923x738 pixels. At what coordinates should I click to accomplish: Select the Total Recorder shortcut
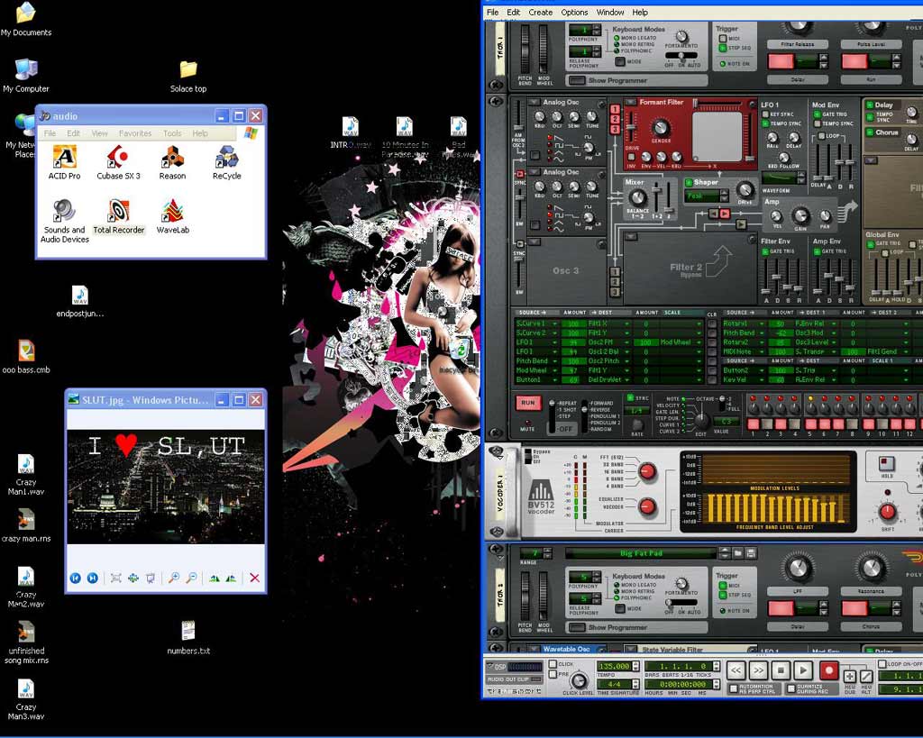[x=118, y=217]
